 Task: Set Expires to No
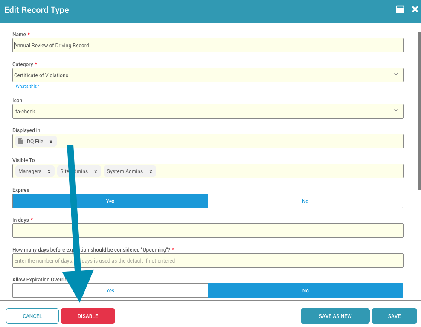305,201
